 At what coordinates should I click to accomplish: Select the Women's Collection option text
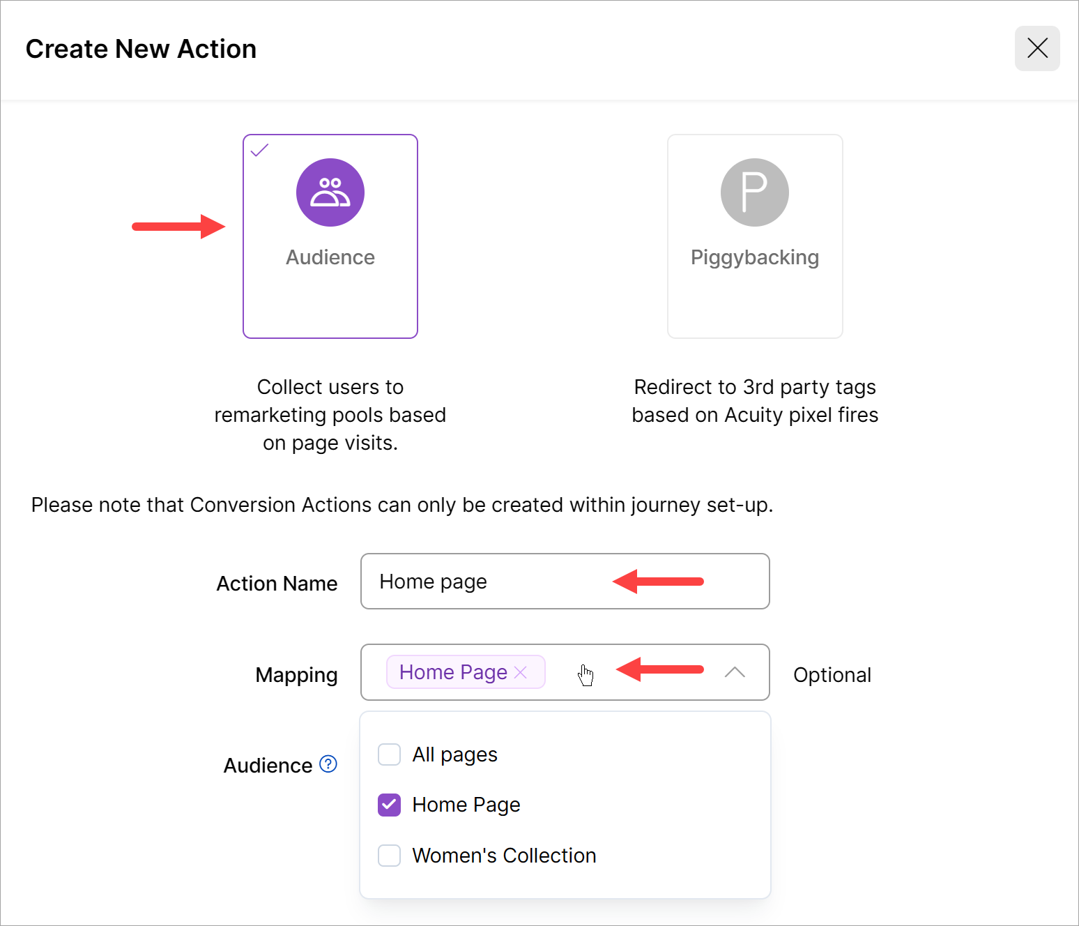[x=504, y=856]
